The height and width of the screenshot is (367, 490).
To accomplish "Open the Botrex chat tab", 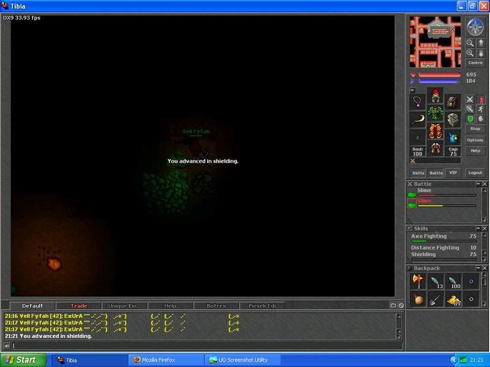I will tap(216, 306).
